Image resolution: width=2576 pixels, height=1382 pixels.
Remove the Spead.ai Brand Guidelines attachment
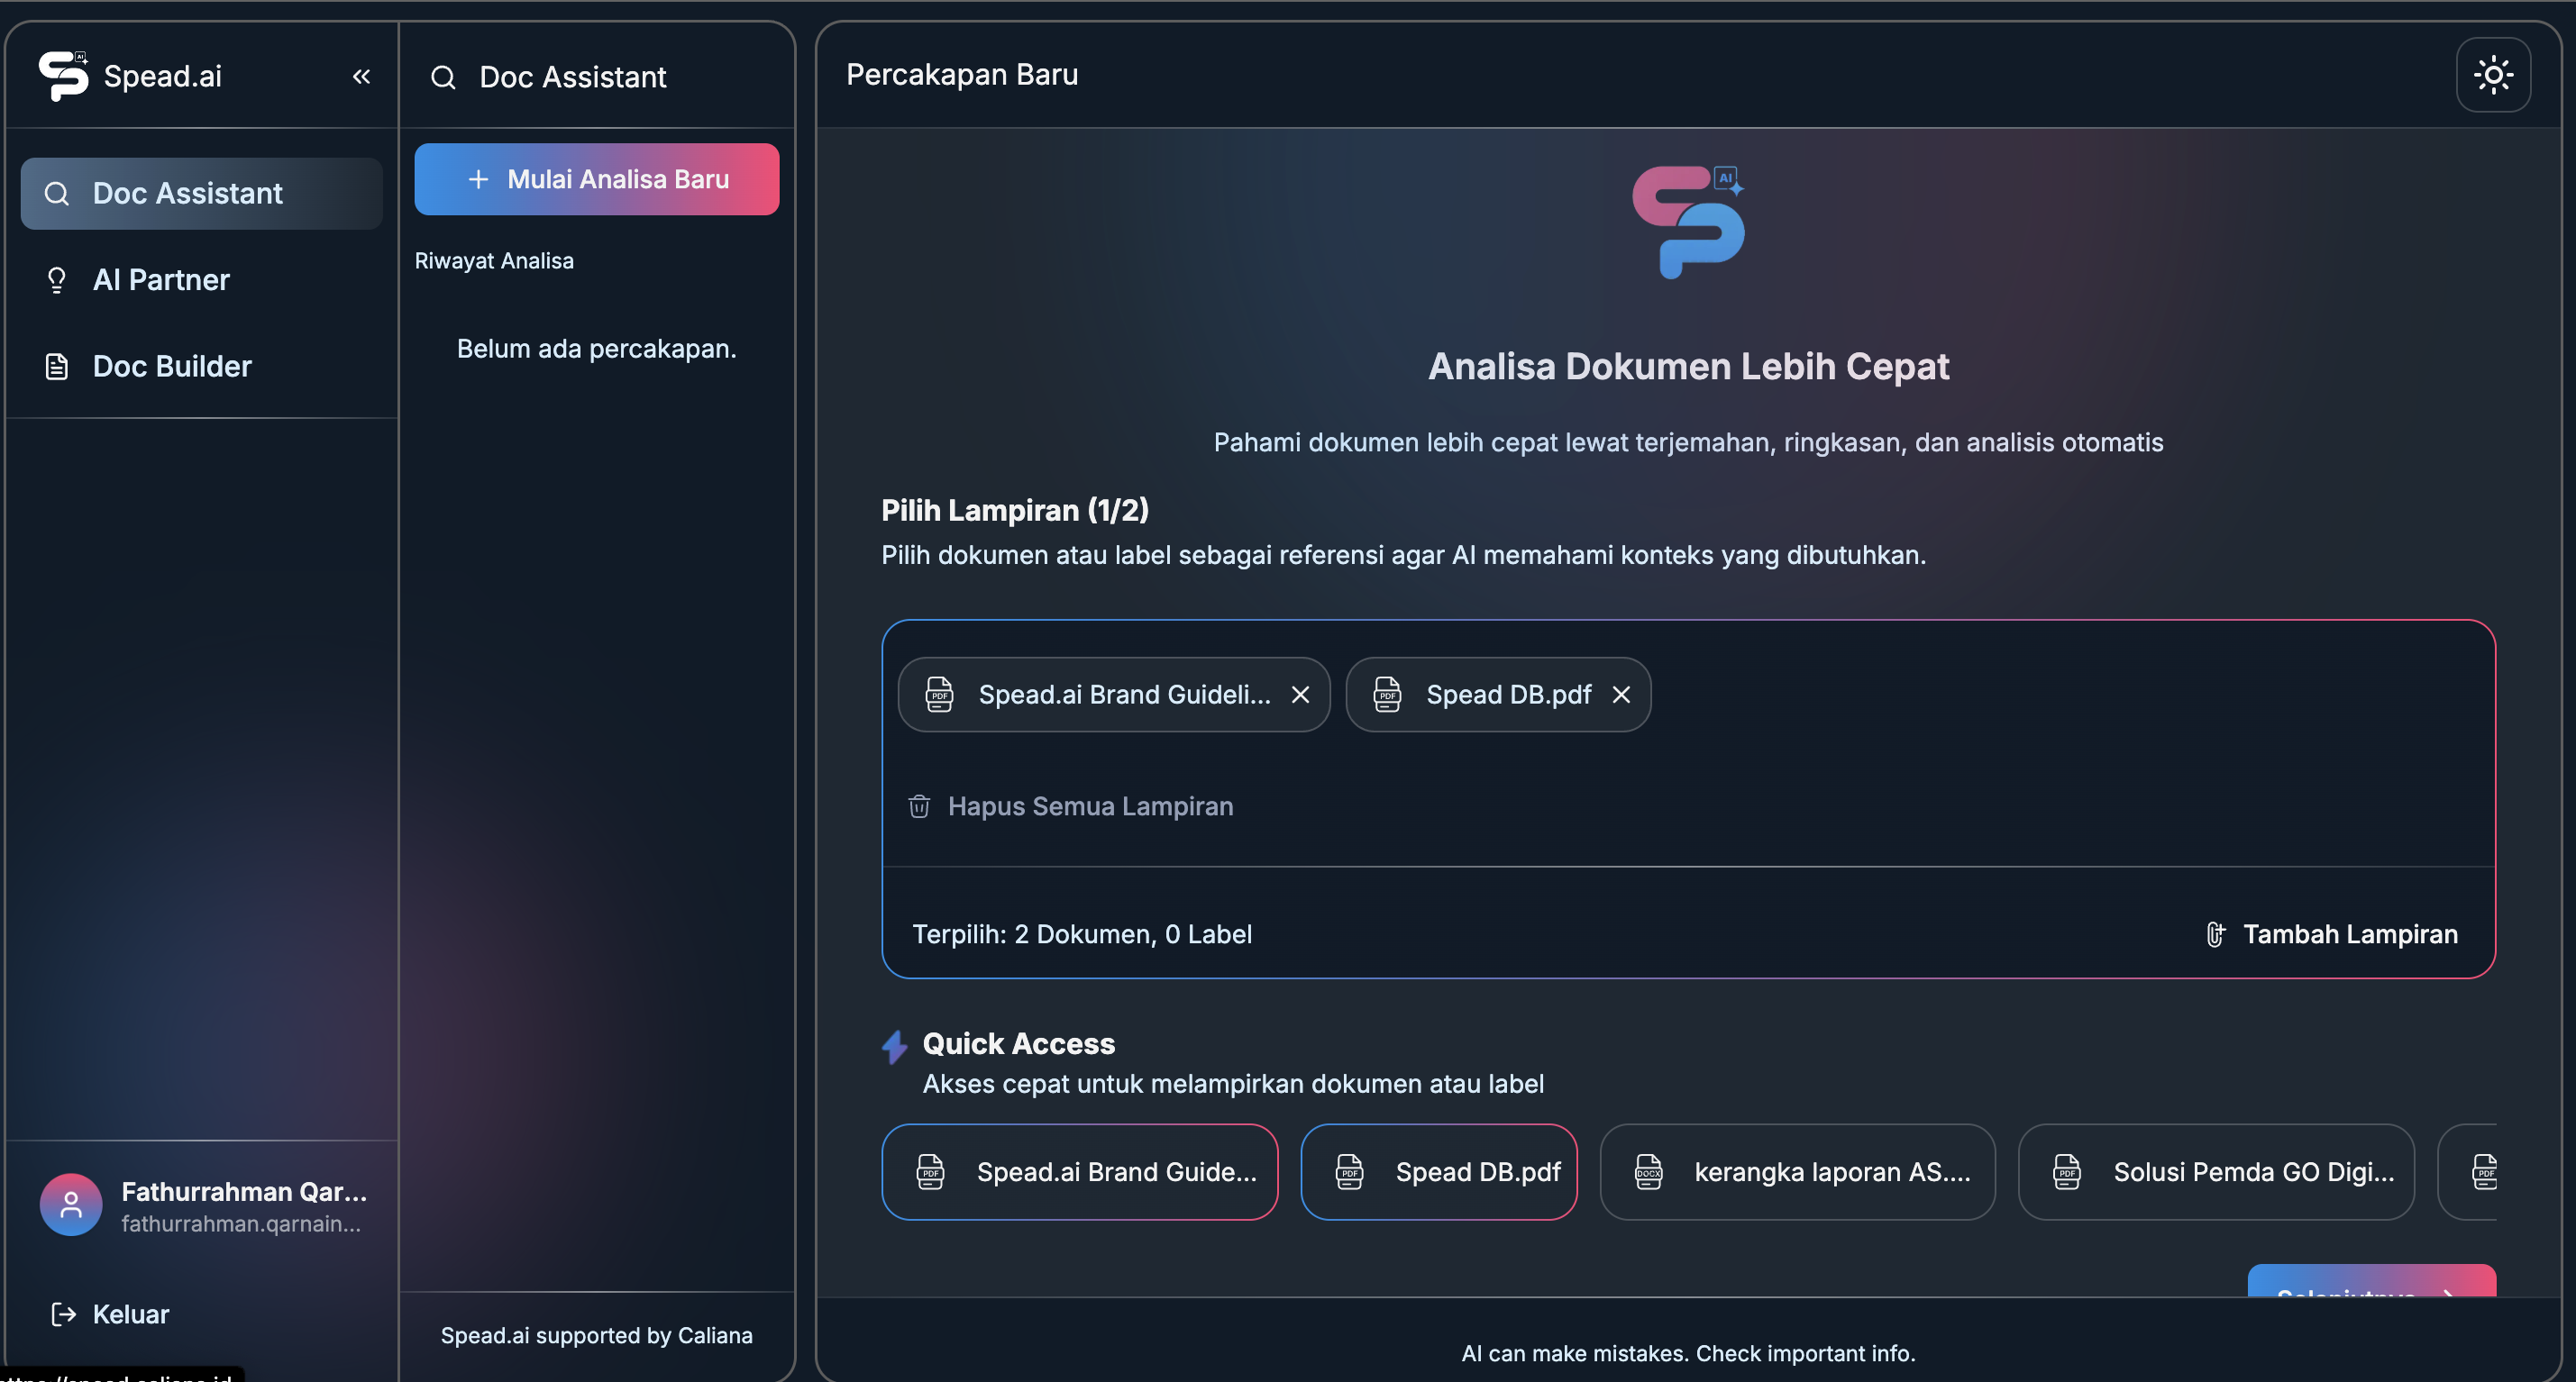point(1300,694)
